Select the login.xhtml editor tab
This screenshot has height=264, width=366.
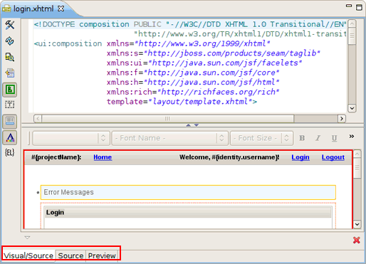click(x=33, y=9)
